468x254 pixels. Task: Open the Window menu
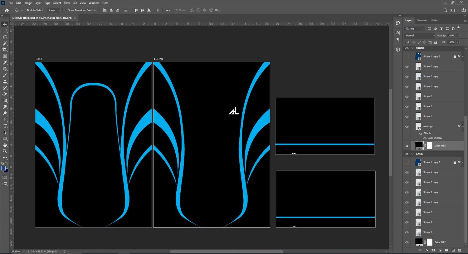pos(94,3)
